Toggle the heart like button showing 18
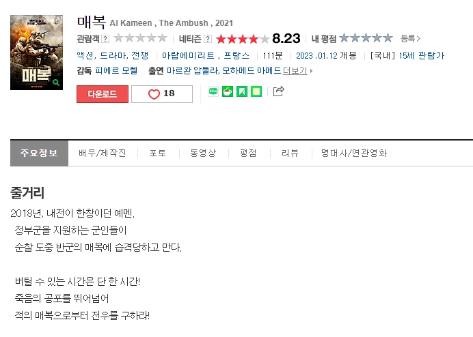 162,94
